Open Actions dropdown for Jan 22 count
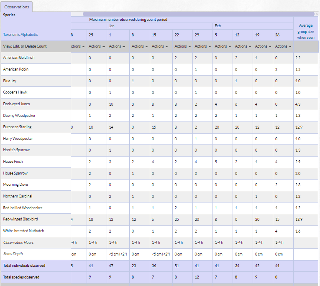The image size is (320, 286). (182, 46)
